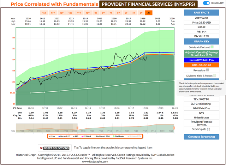Image resolution: width=226 pixels, height=165 pixels.
Task: Click the GDF P/E=G 15.0 key
Action: click(x=202, y=65)
